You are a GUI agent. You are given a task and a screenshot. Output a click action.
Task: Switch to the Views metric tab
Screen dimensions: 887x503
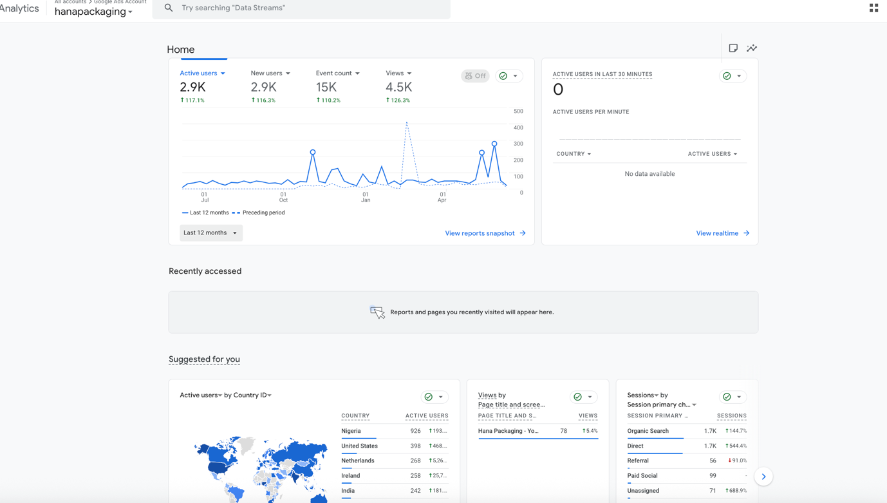398,73
